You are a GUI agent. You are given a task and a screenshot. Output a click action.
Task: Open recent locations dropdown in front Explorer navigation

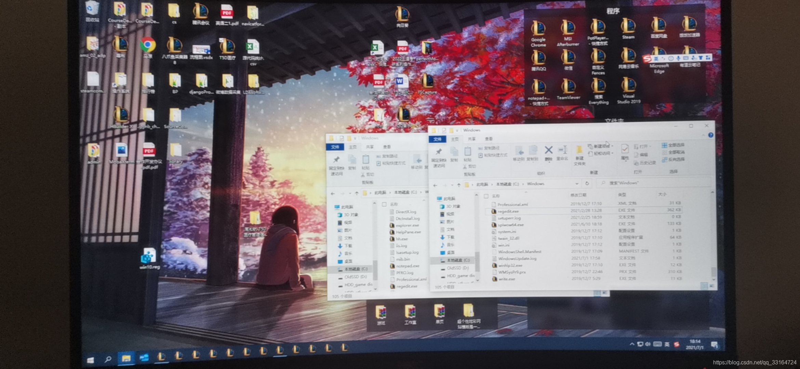click(x=452, y=185)
